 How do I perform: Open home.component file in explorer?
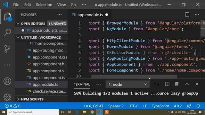[48, 43]
